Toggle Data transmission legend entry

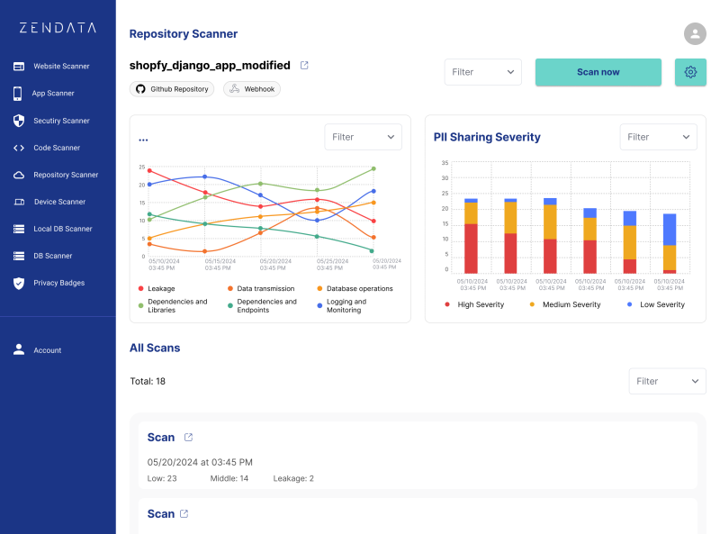[x=261, y=288]
